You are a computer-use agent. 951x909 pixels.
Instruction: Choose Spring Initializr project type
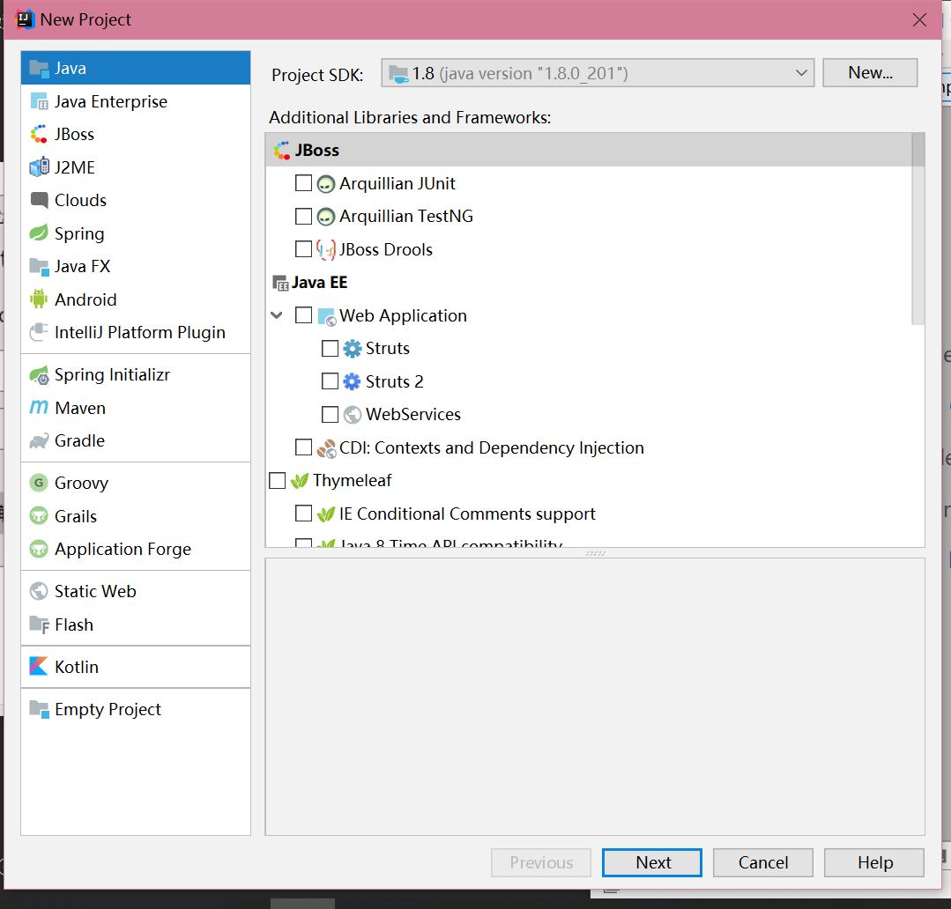[136, 375]
